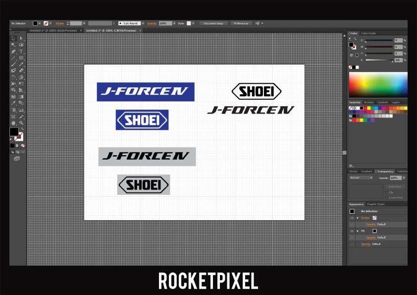Enable the Invert Mask checkbox
The height and width of the screenshot is (295, 417).
tap(387, 197)
